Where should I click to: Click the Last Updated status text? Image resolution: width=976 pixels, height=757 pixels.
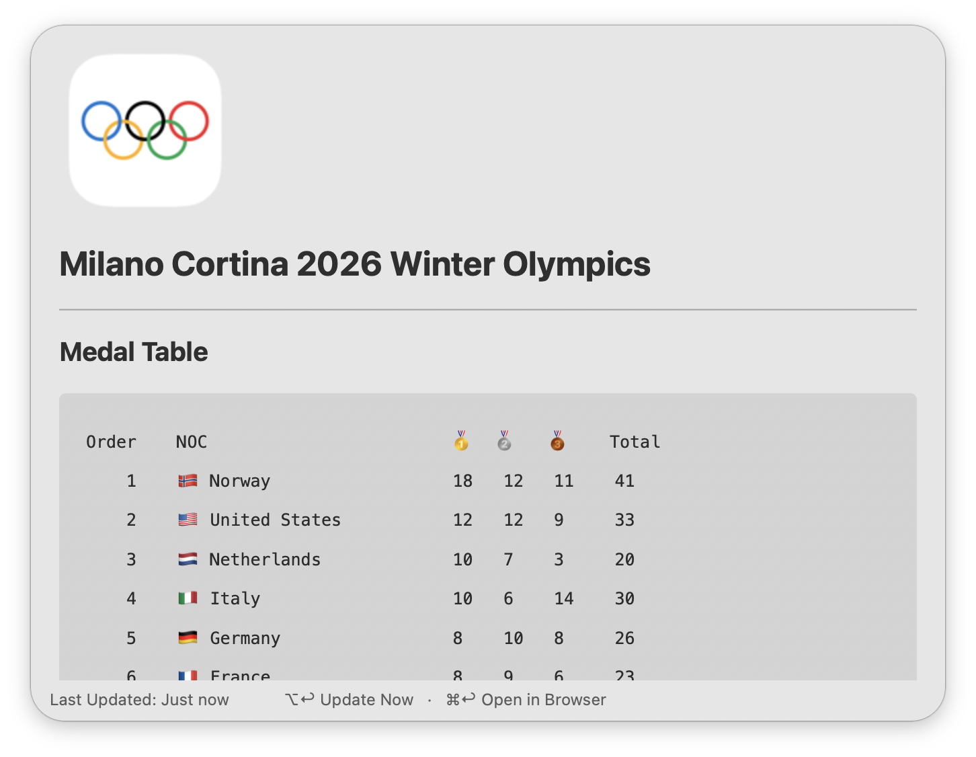click(139, 700)
